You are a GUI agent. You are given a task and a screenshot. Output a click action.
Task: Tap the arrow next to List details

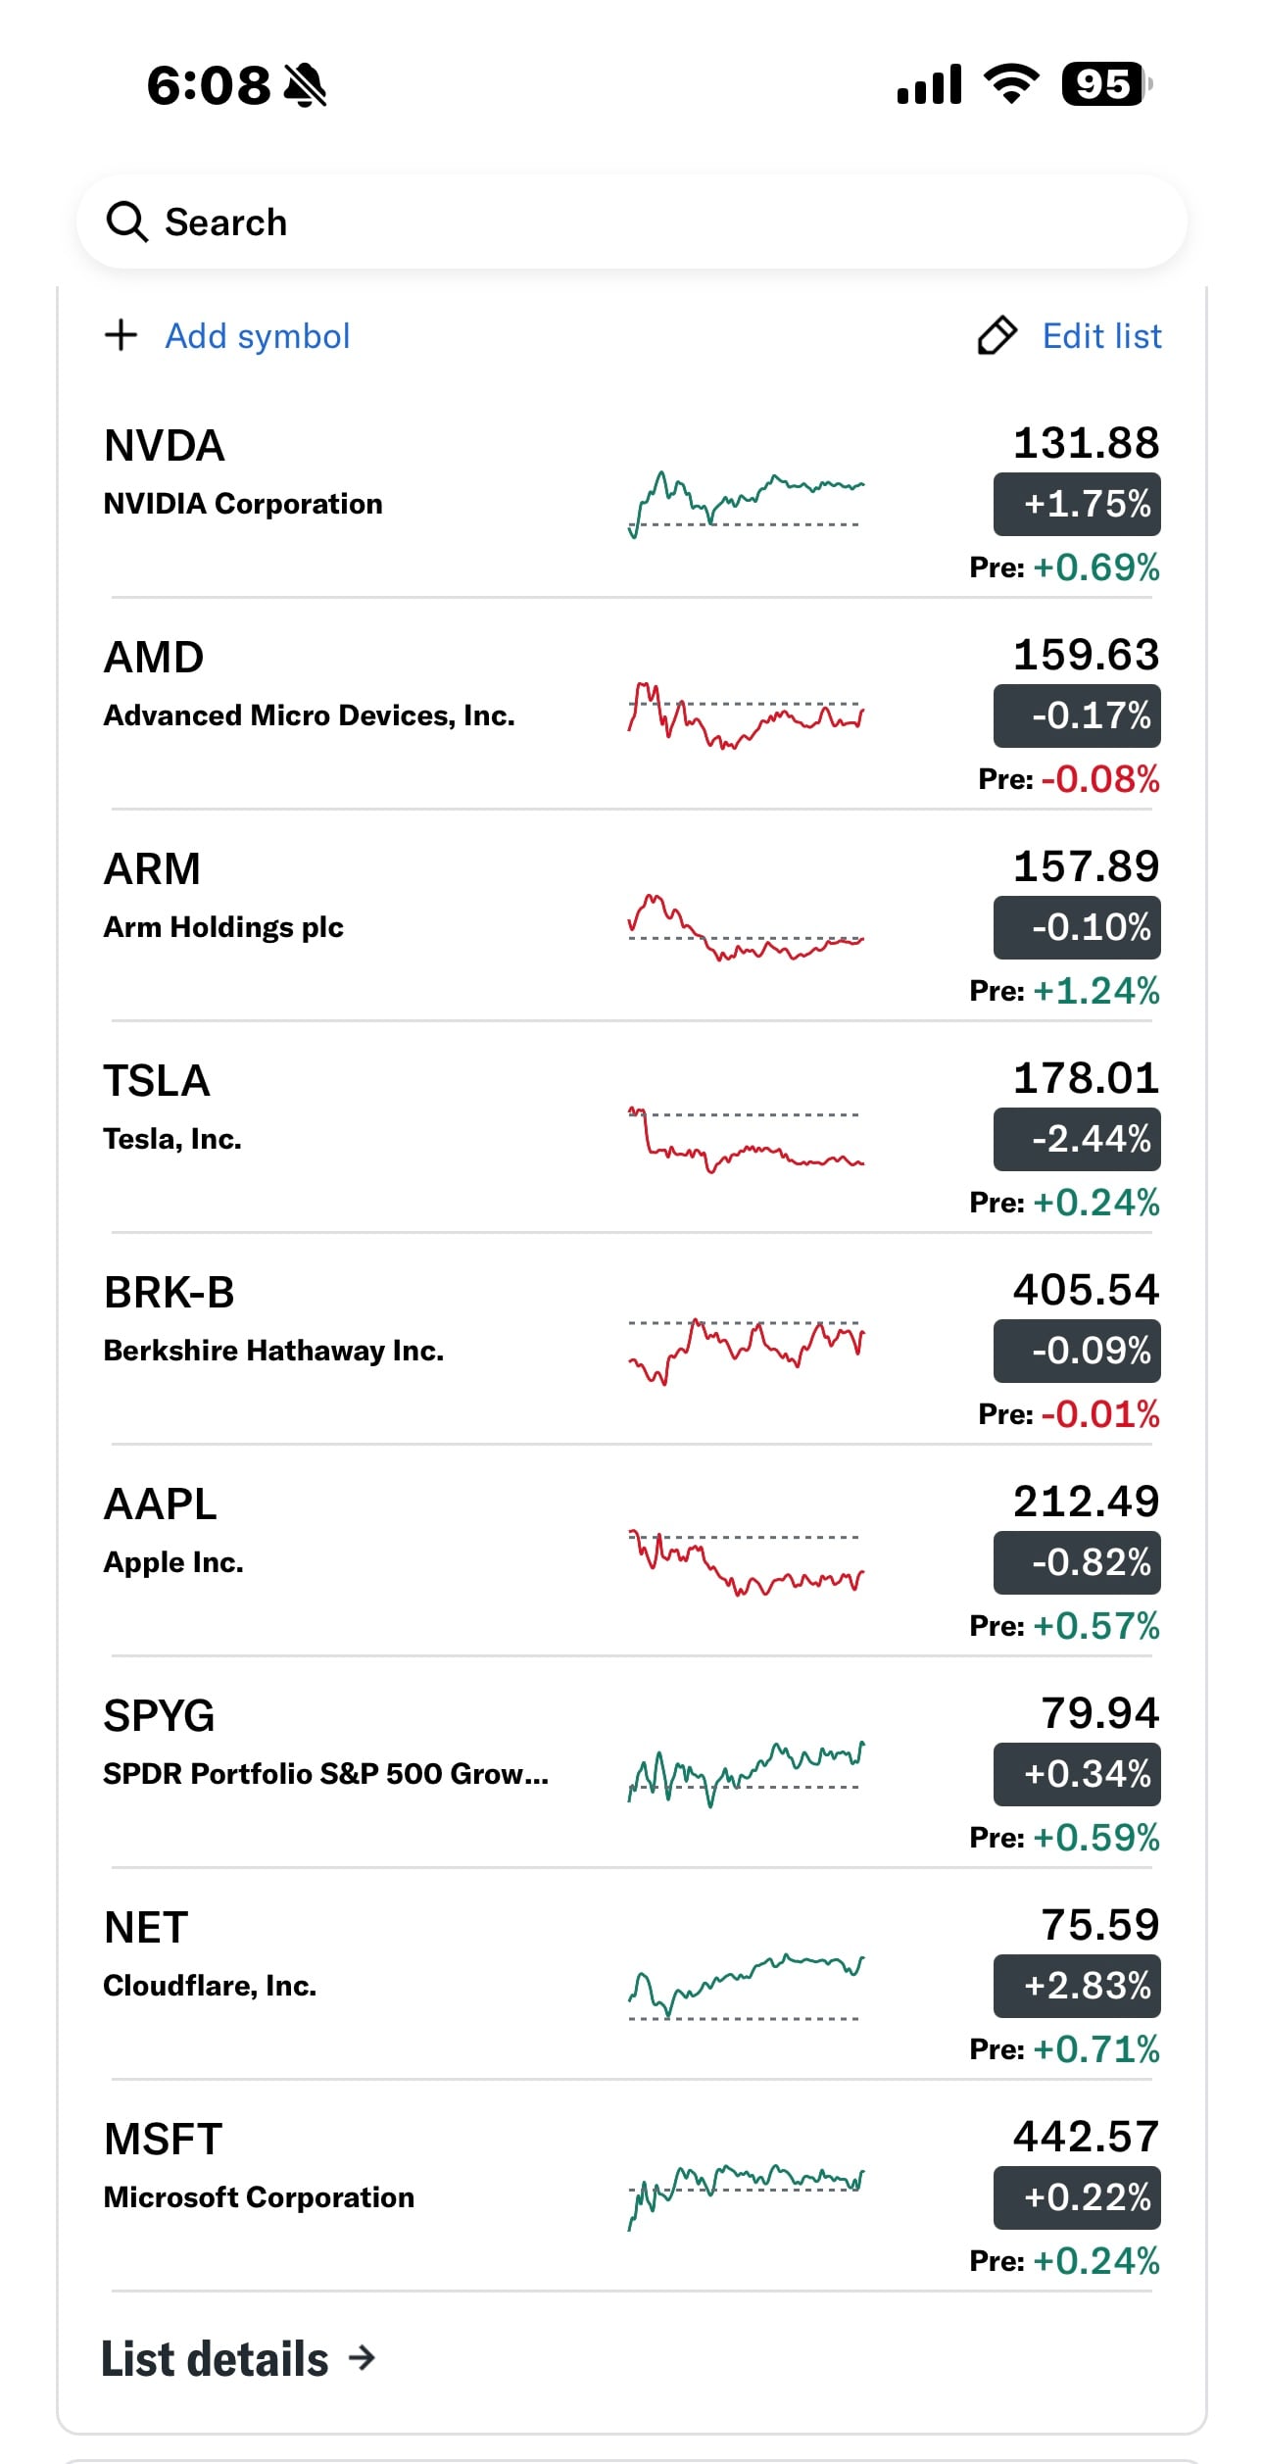362,2357
